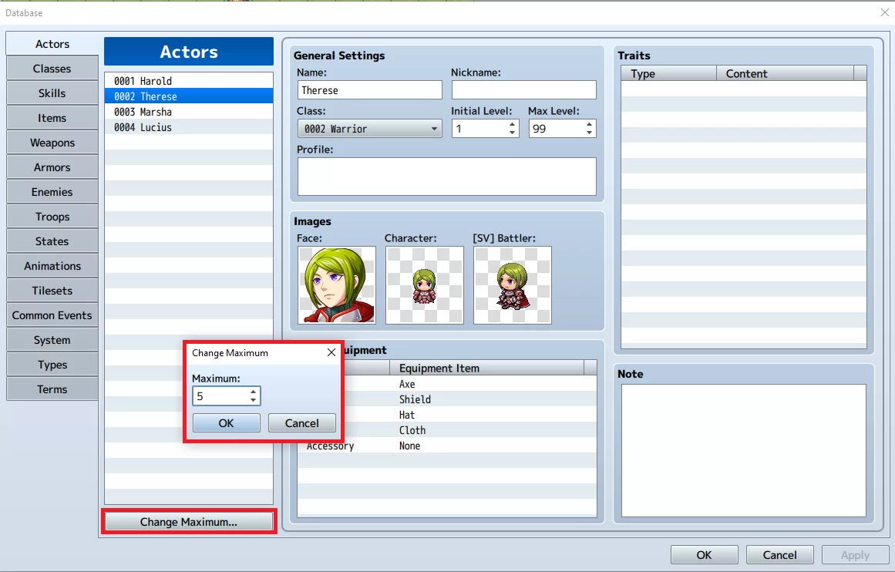The height and width of the screenshot is (572, 895).
Task: Open the Character sprite image picker
Action: [x=424, y=285]
